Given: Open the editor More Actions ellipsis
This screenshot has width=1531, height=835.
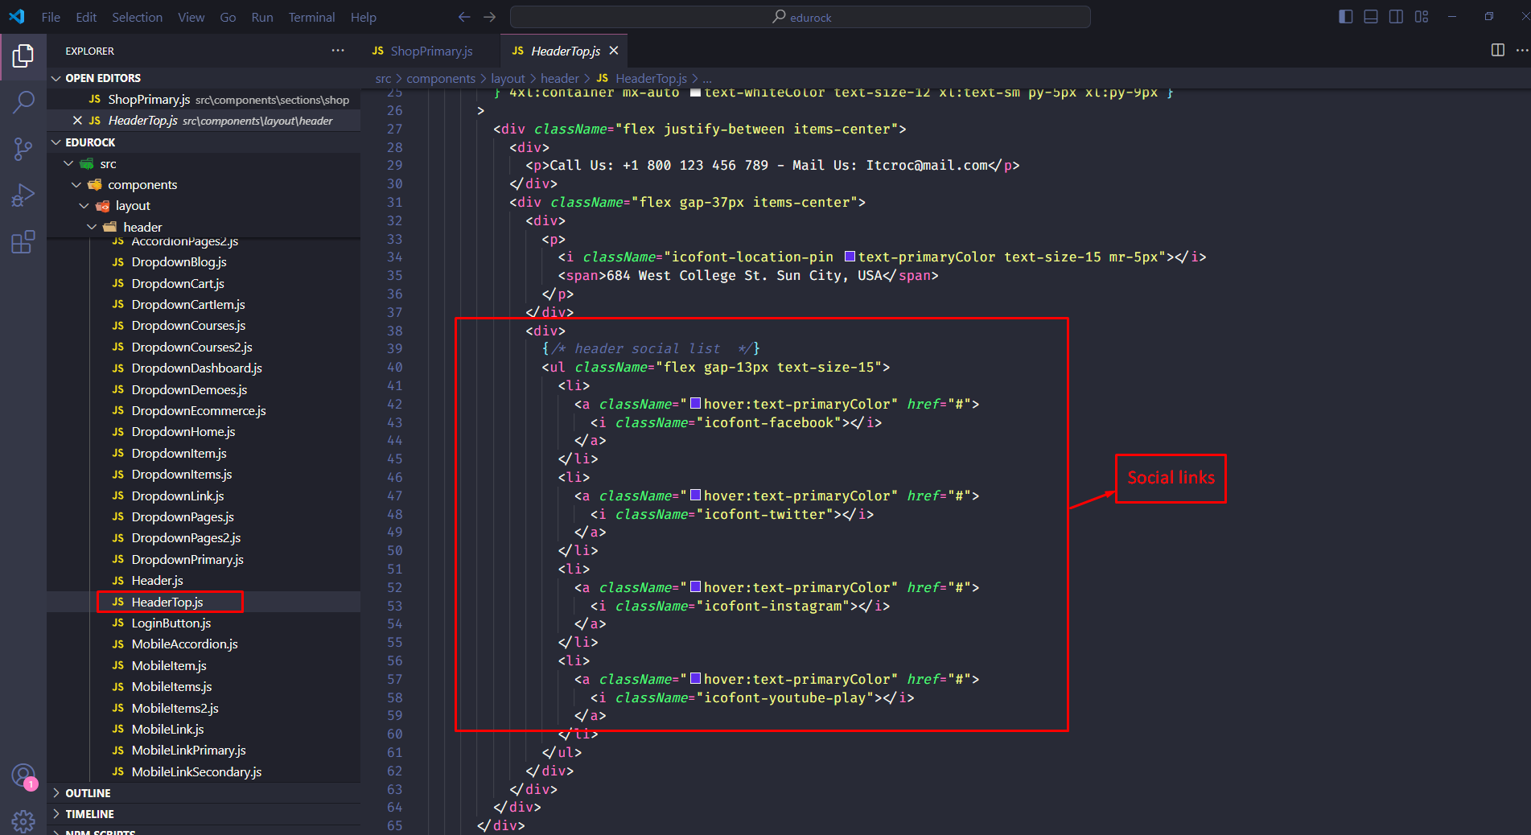Looking at the screenshot, I should pyautogui.click(x=1522, y=50).
